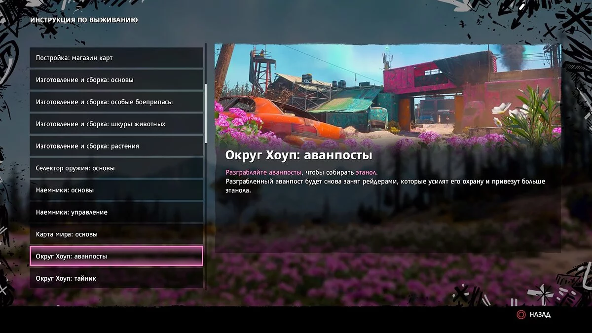Click the pink "этанол" highlighted word

click(366, 172)
